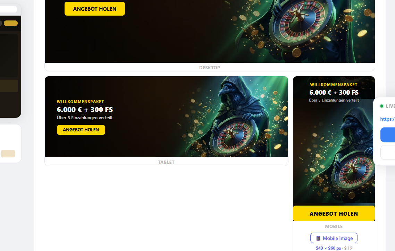395x251 pixels.
Task: Select the TABLET preview label
Action: coord(166,162)
